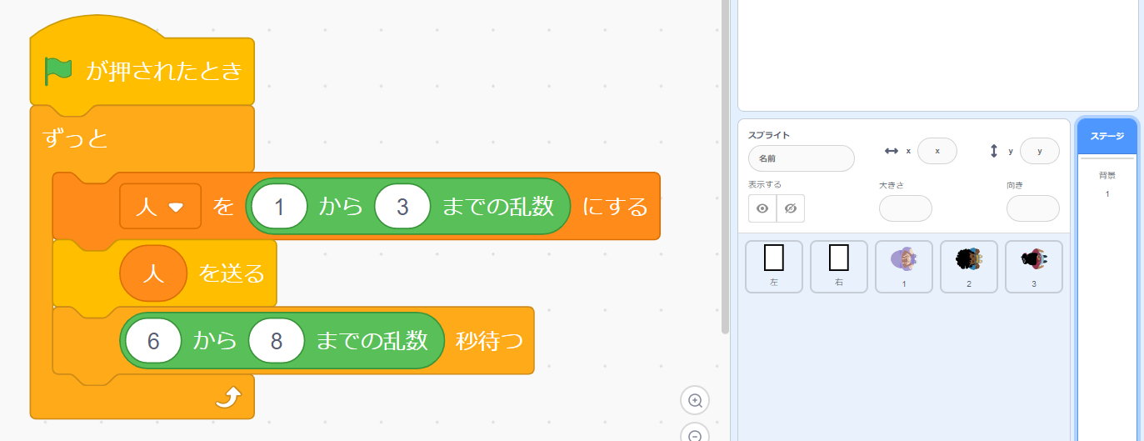Select the sprite named 2
The width and height of the screenshot is (1144, 441).
(x=969, y=267)
